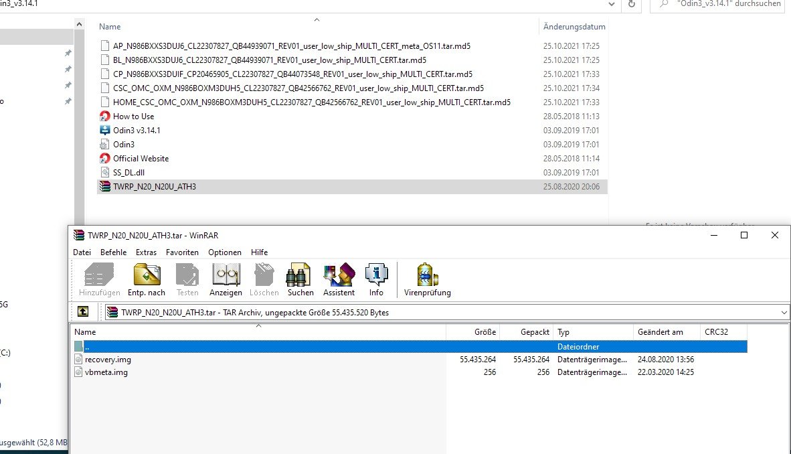Select the TWRP_N20_N20U_ATH3 file name

point(155,187)
